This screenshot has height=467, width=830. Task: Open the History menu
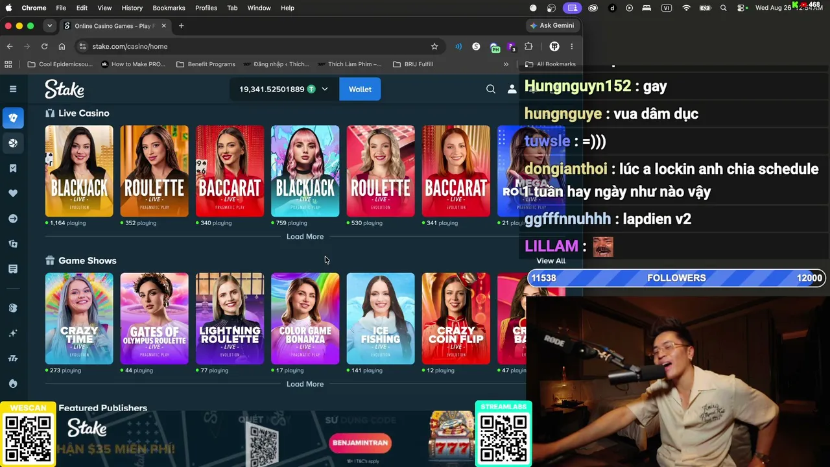(132, 8)
